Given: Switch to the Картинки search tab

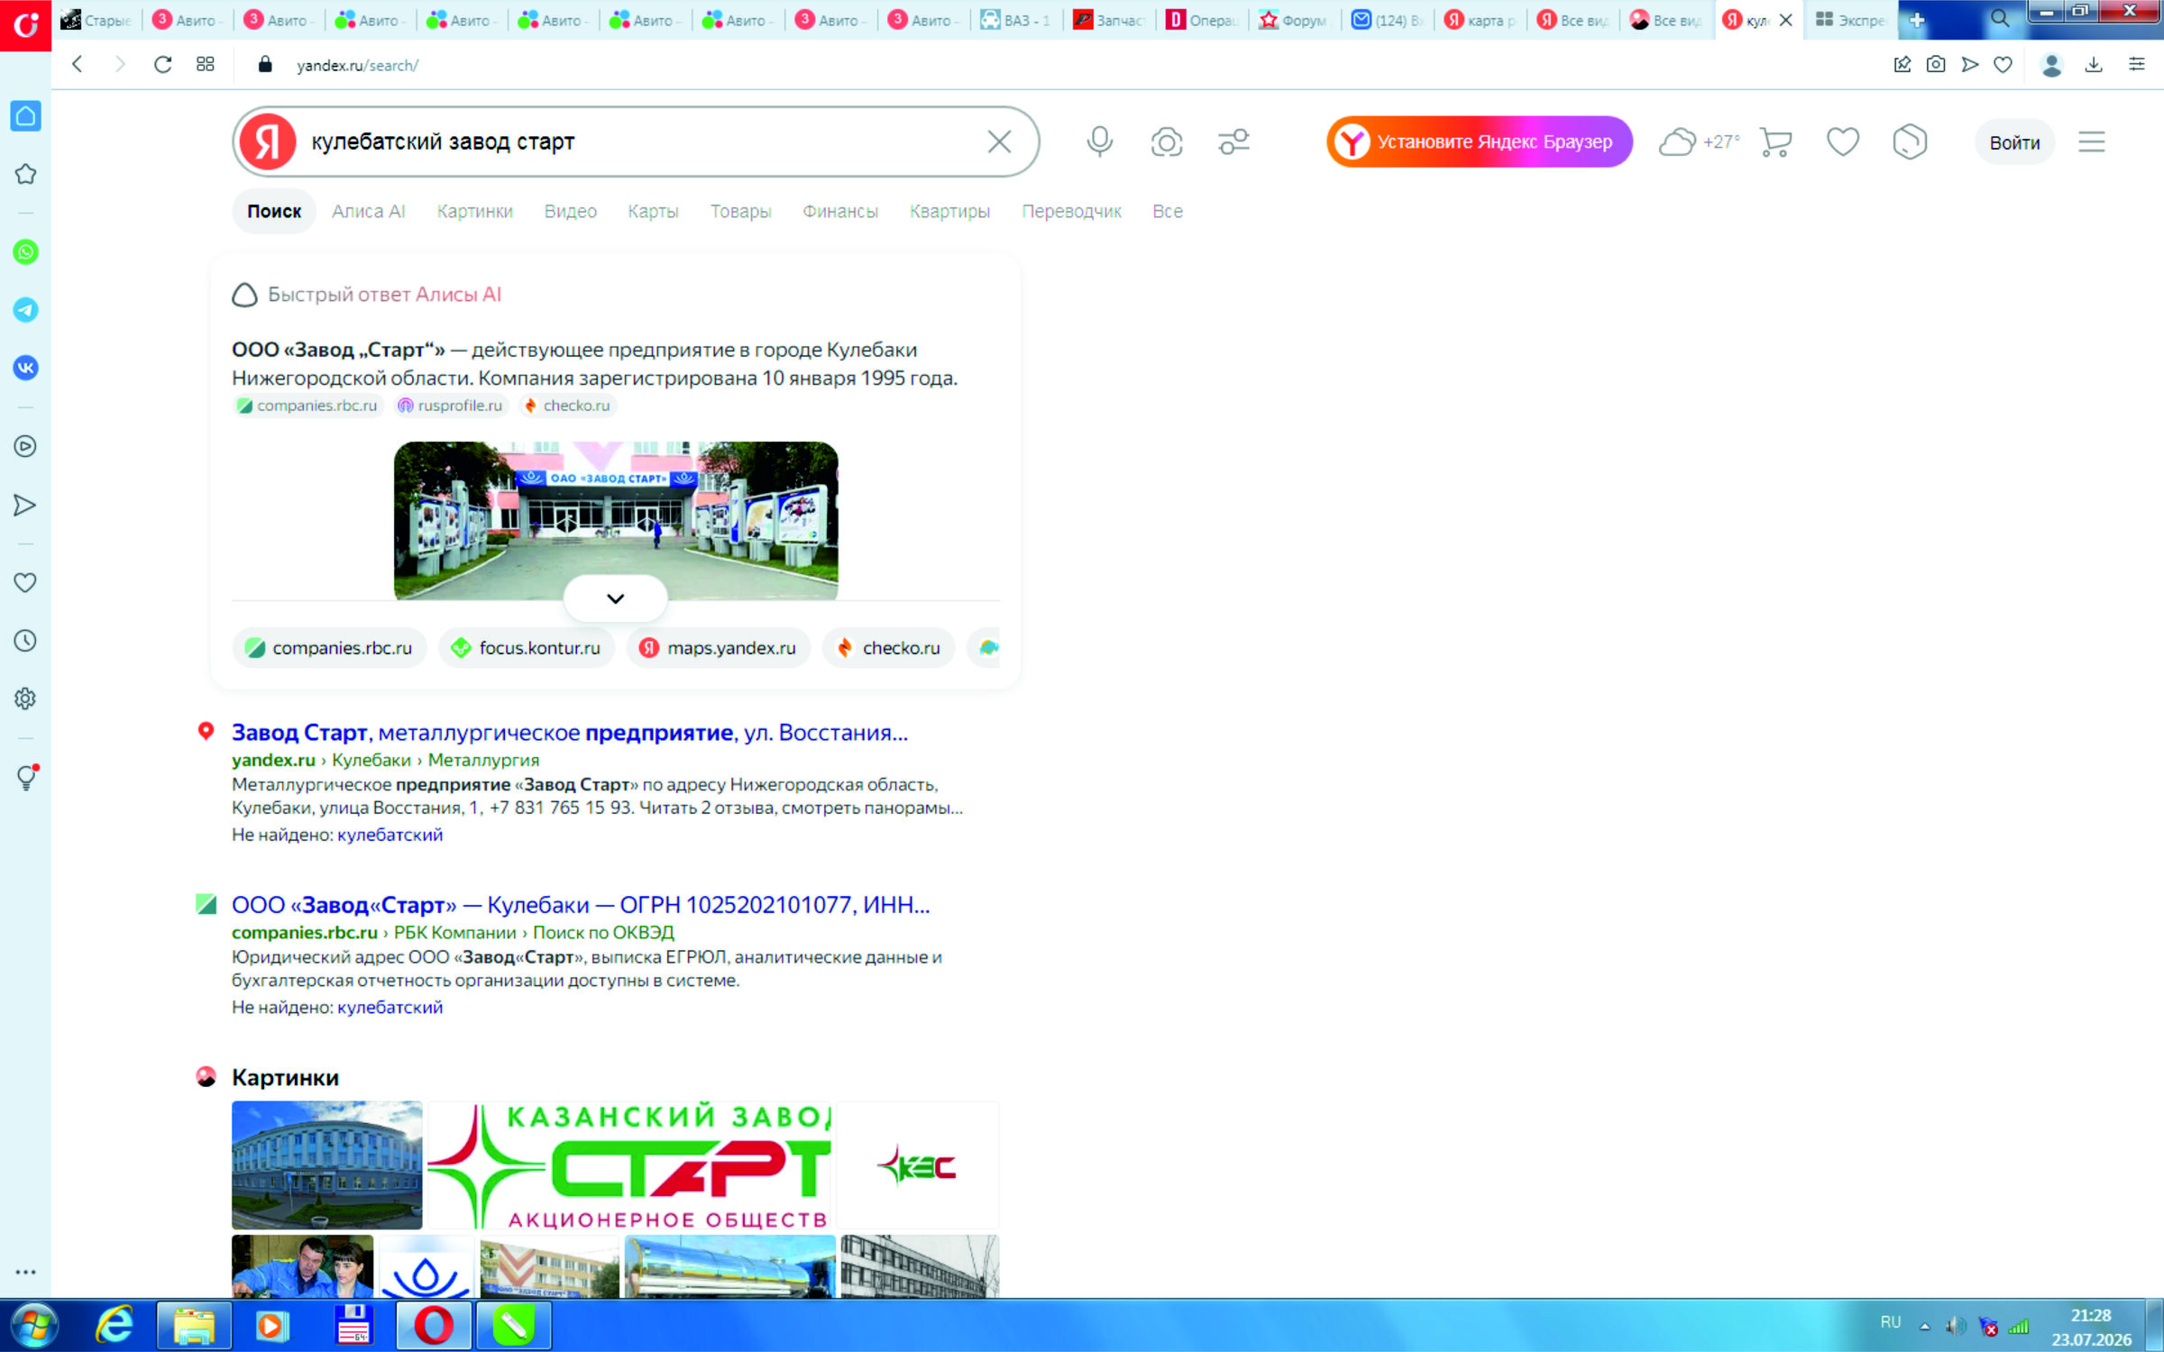Looking at the screenshot, I should tap(475, 212).
